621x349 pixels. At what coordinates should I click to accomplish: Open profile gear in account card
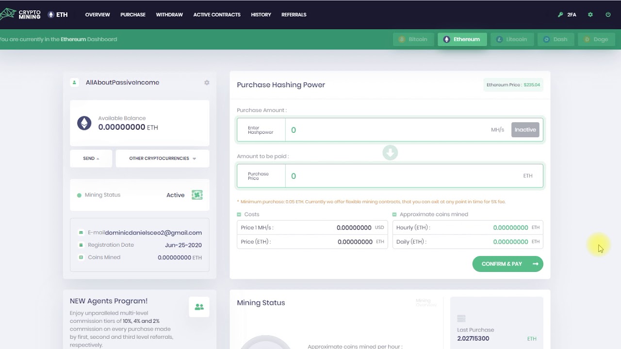[x=207, y=82]
